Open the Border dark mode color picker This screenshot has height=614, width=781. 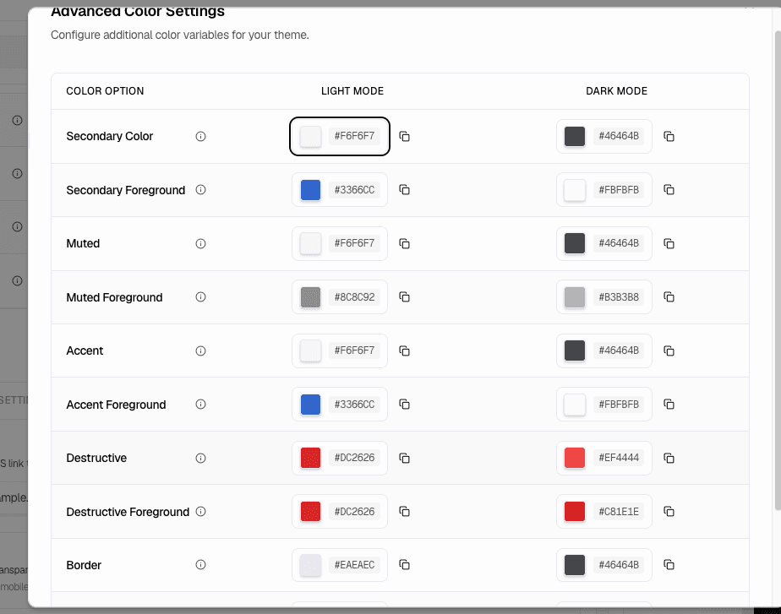pyautogui.click(x=575, y=565)
